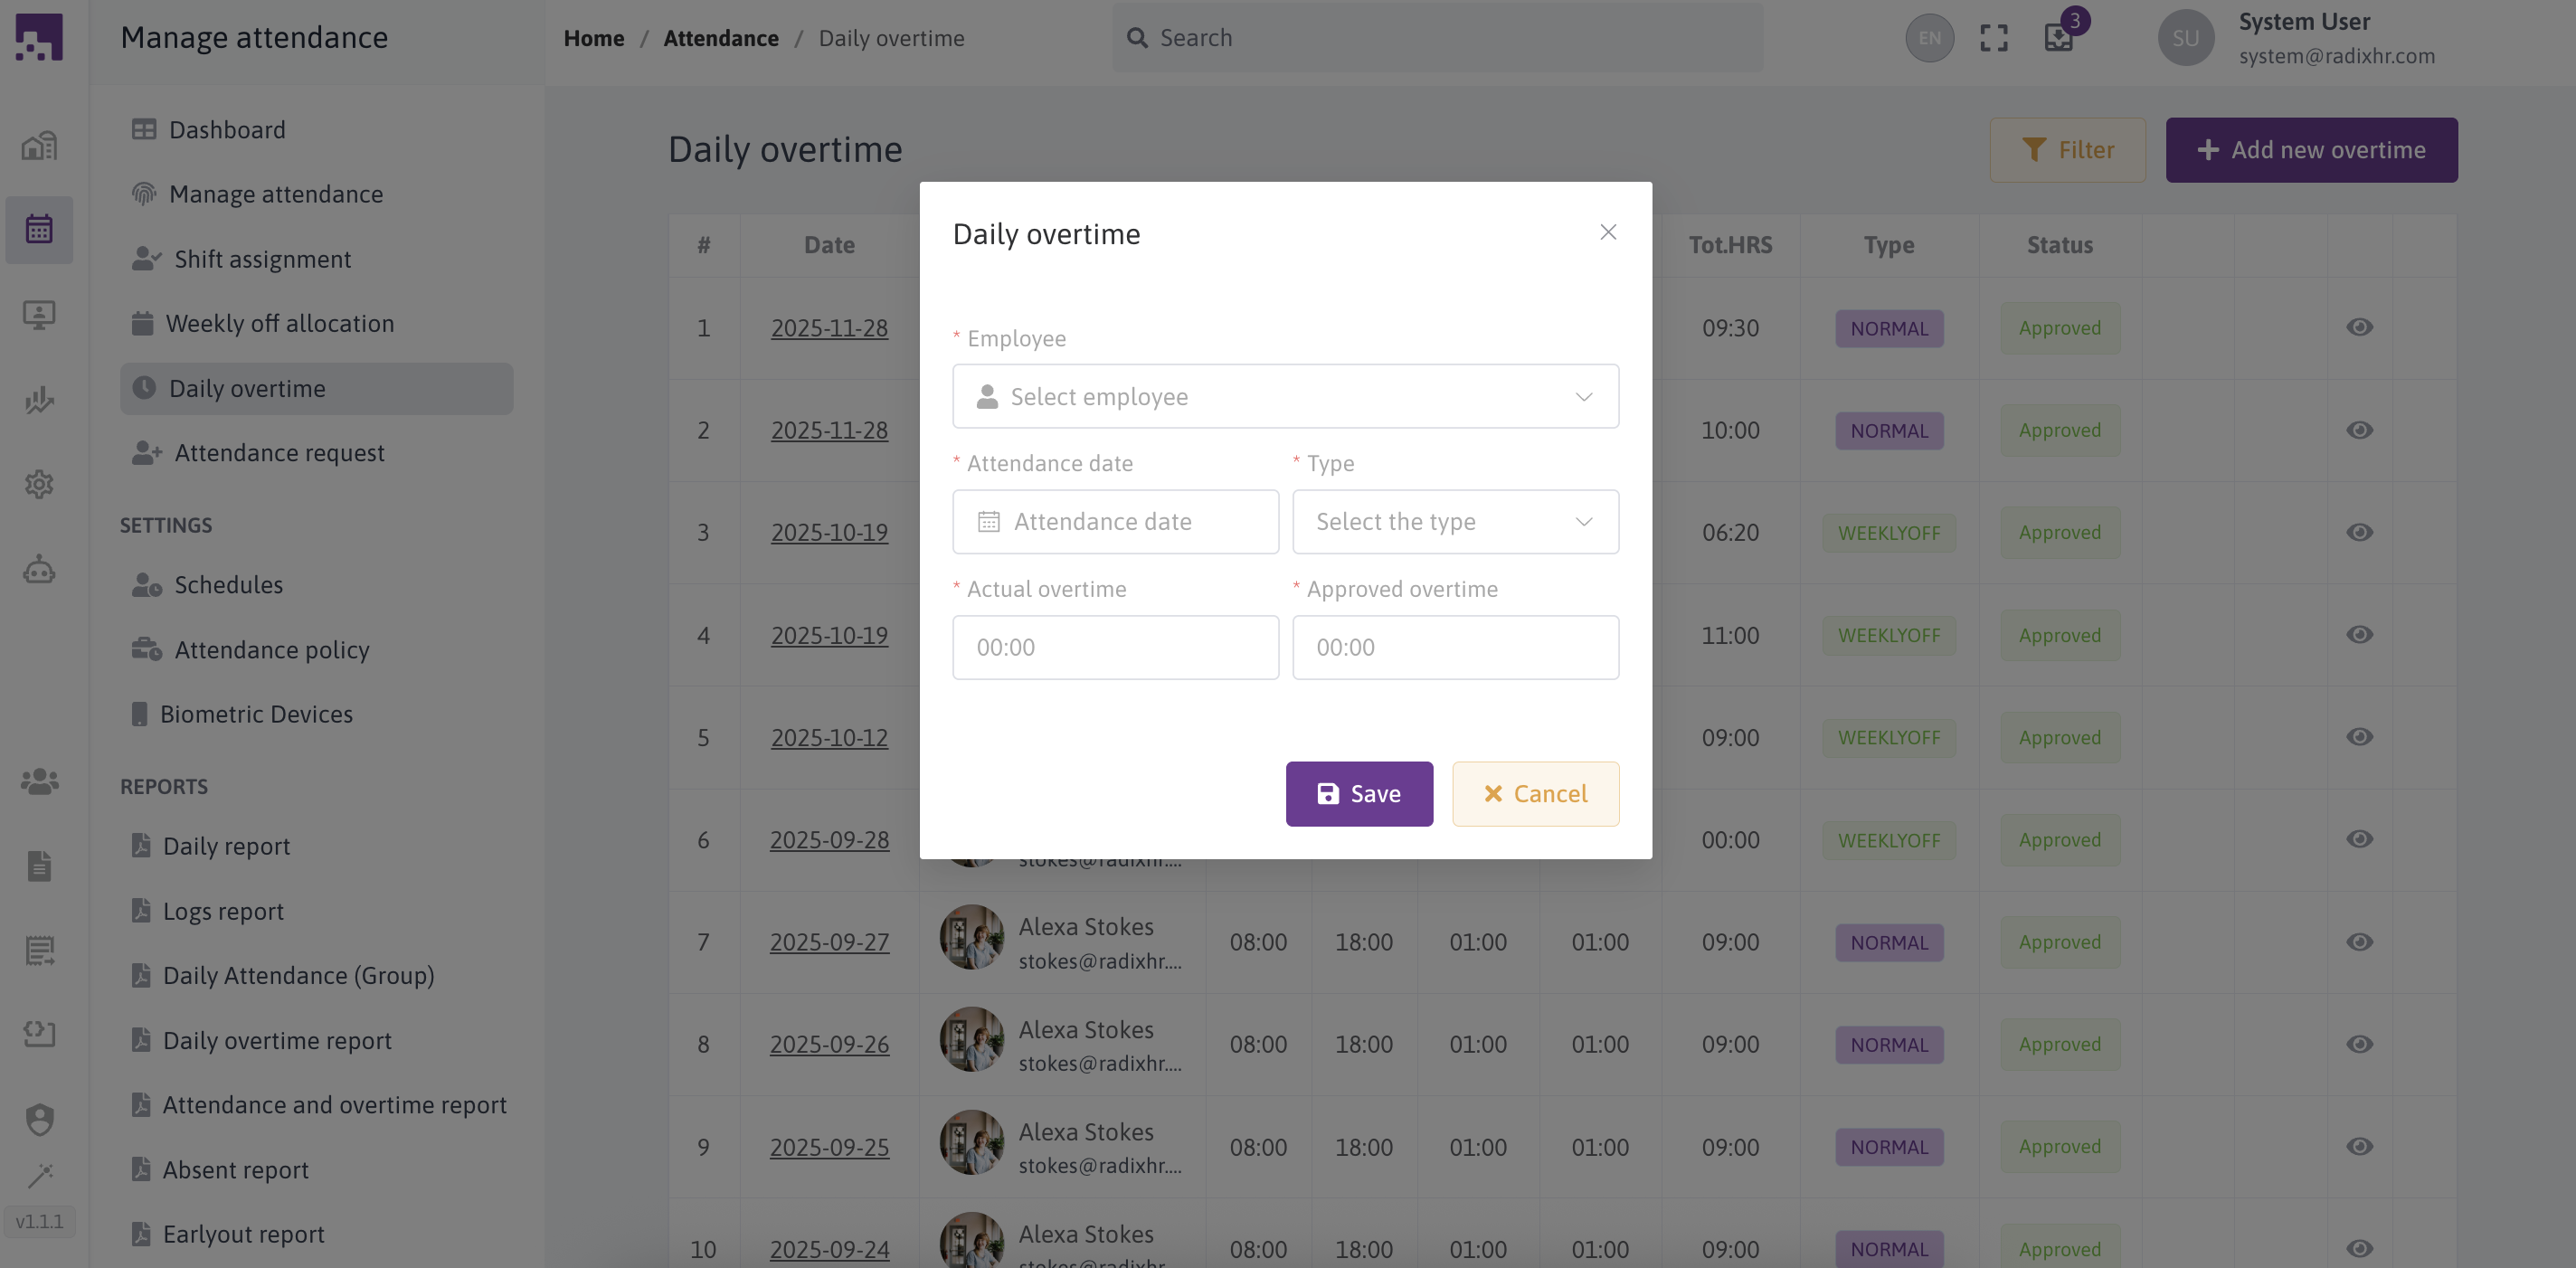The height and width of the screenshot is (1268, 2576).
Task: Open the calendar attendance icon in left rail
Action: (x=39, y=229)
